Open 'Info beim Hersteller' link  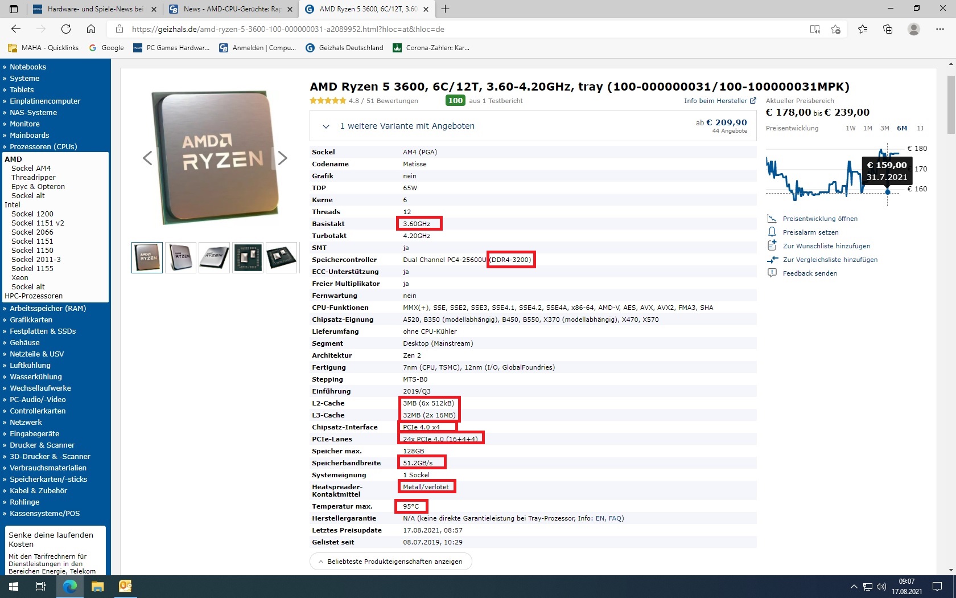point(720,101)
